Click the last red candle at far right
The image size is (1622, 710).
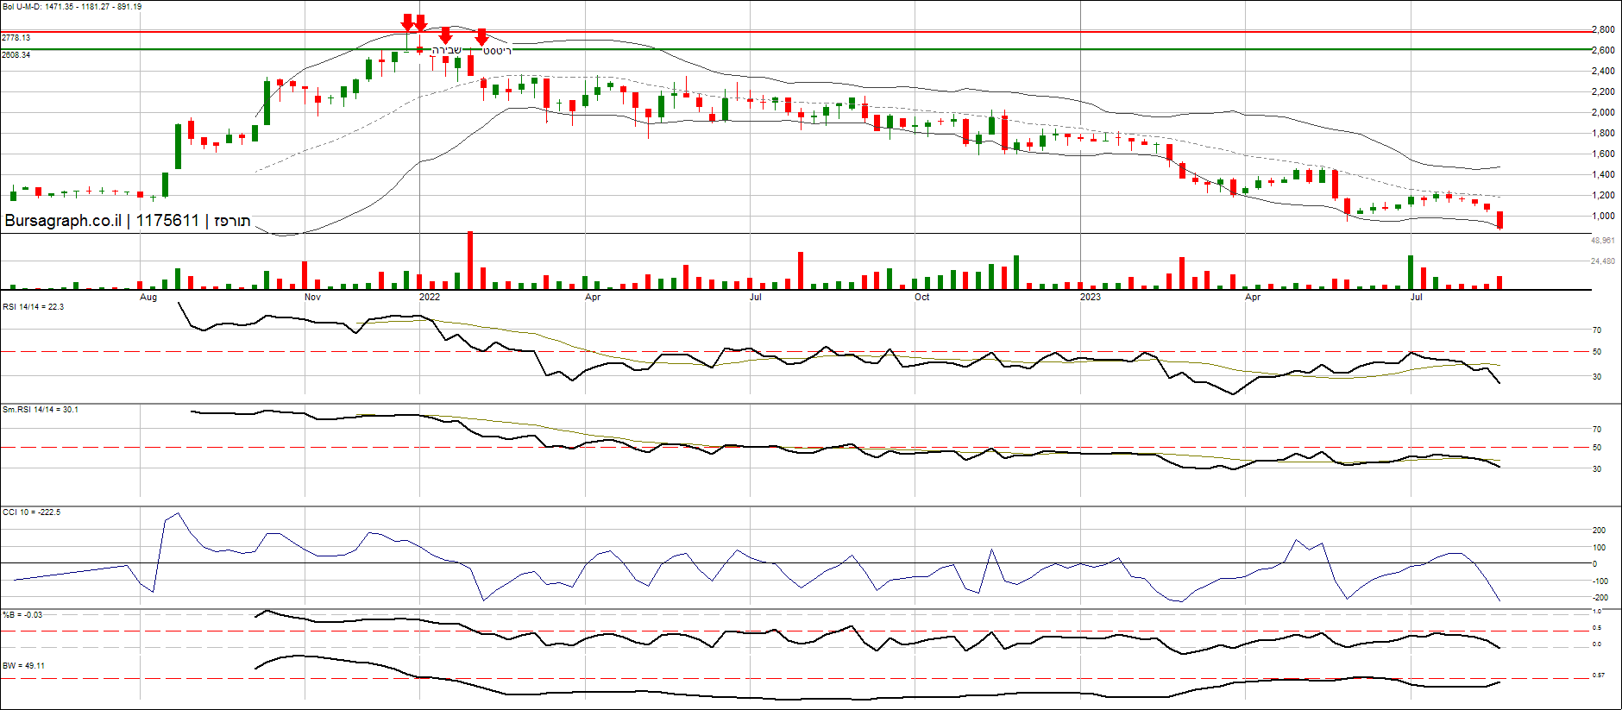pos(1500,220)
